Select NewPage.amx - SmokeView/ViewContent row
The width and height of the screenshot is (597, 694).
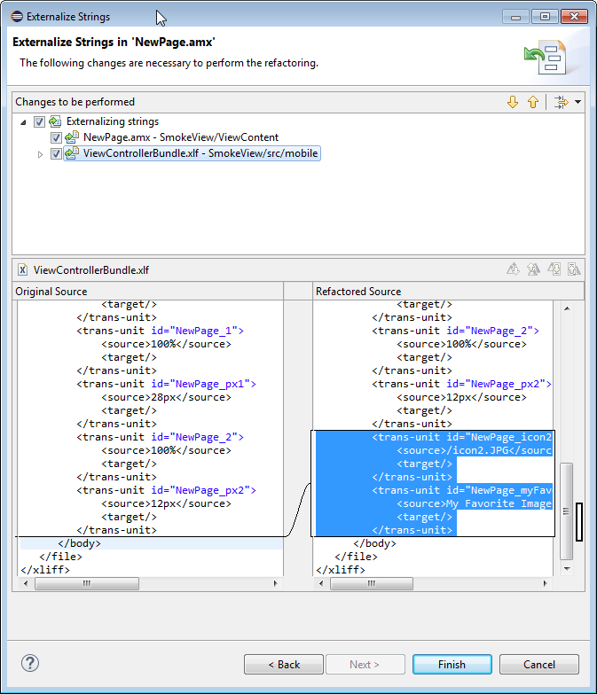tap(181, 137)
